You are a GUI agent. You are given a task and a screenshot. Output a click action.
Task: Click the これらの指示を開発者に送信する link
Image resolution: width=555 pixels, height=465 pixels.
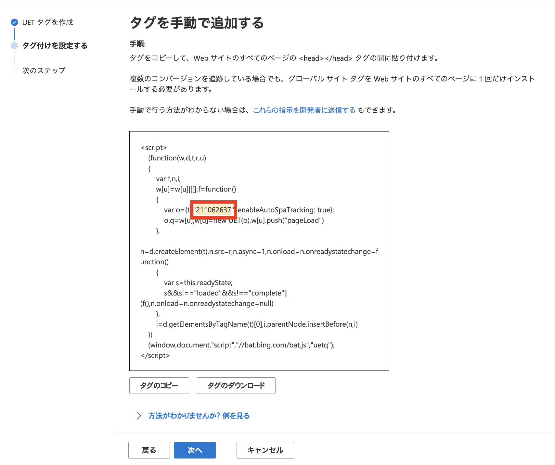(x=304, y=110)
